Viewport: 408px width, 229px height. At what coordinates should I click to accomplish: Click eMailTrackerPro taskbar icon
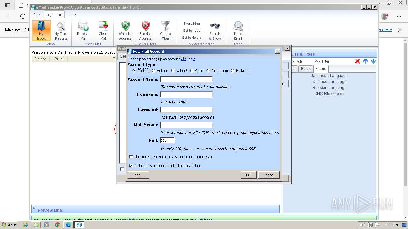click(x=79, y=225)
